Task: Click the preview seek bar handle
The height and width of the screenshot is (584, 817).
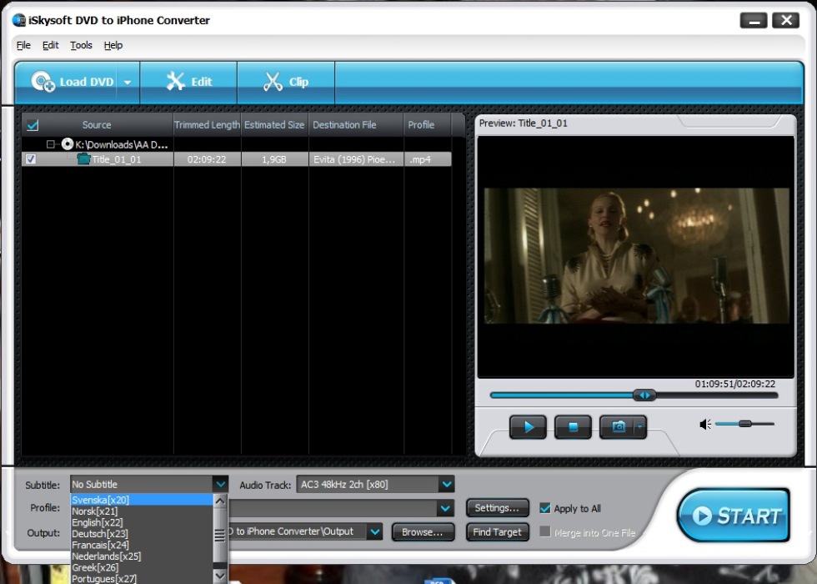Action: tap(644, 395)
